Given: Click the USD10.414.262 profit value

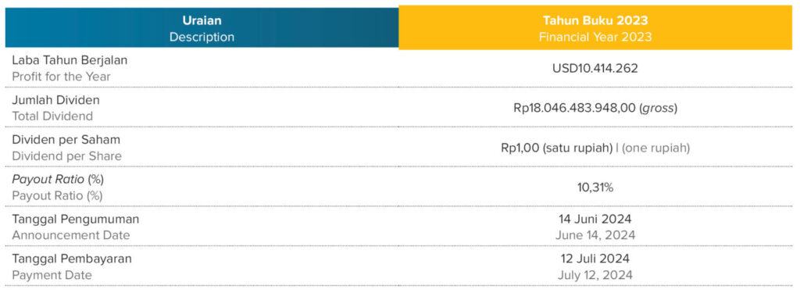Looking at the screenshot, I should (x=595, y=68).
